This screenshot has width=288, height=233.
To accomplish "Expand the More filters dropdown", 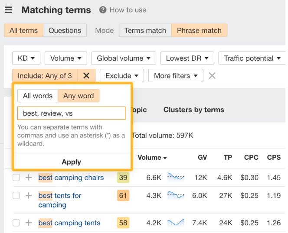I will pos(176,76).
